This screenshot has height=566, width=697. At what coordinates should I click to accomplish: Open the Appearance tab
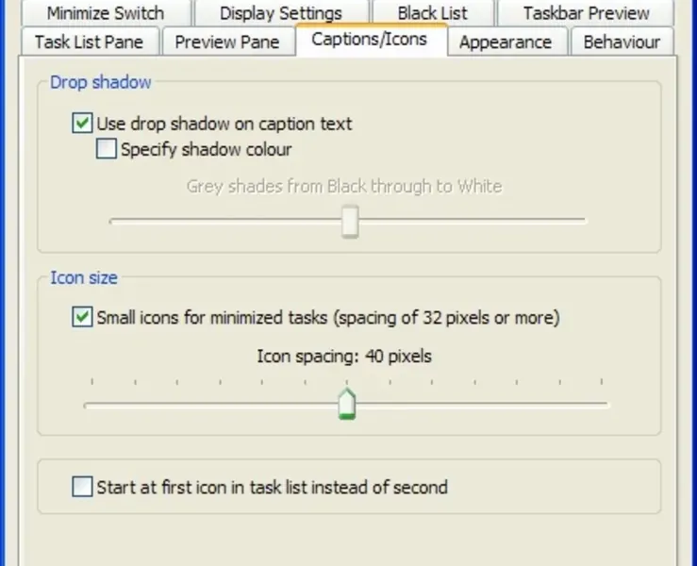tap(506, 42)
